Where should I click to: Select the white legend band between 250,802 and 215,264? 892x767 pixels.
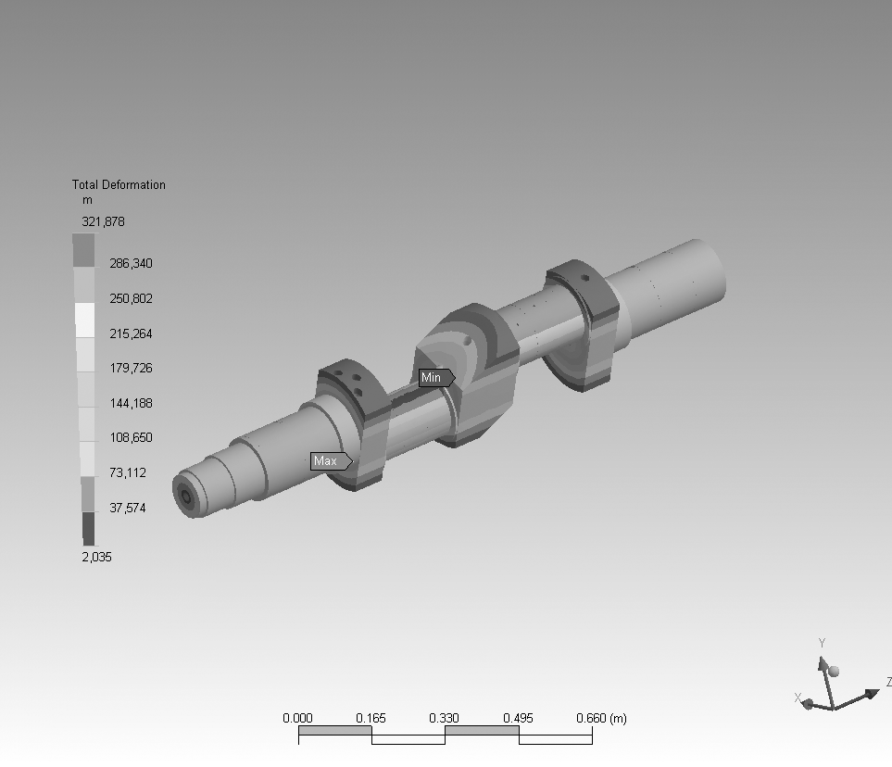pos(85,320)
